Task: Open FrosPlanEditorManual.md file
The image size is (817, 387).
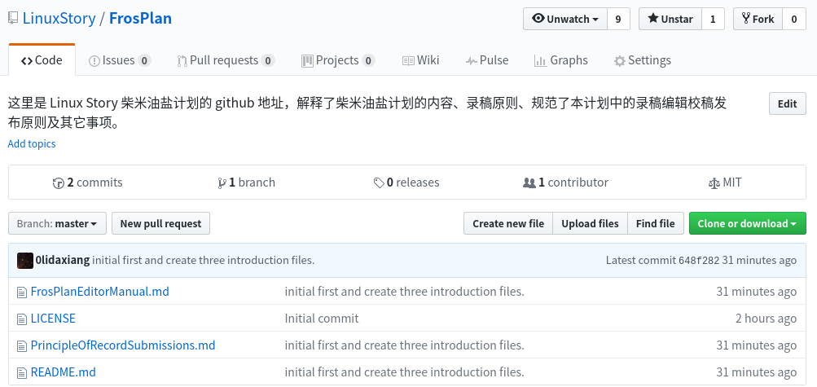Action: (100, 292)
